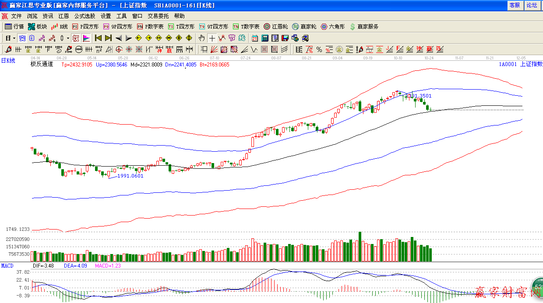Open the 公式选股 menu

tap(85, 16)
